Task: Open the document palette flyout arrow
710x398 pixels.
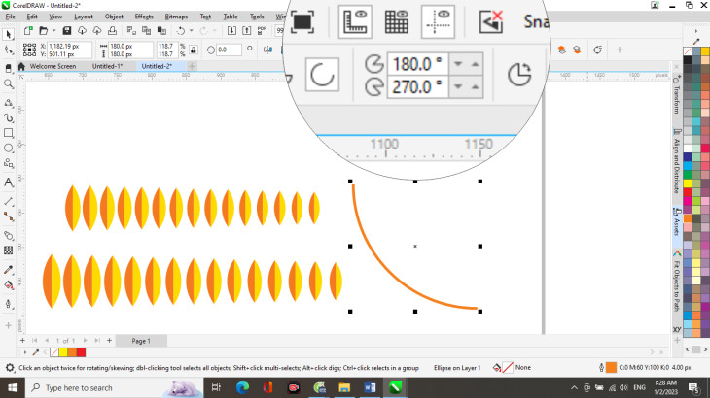Action: (x=25, y=352)
